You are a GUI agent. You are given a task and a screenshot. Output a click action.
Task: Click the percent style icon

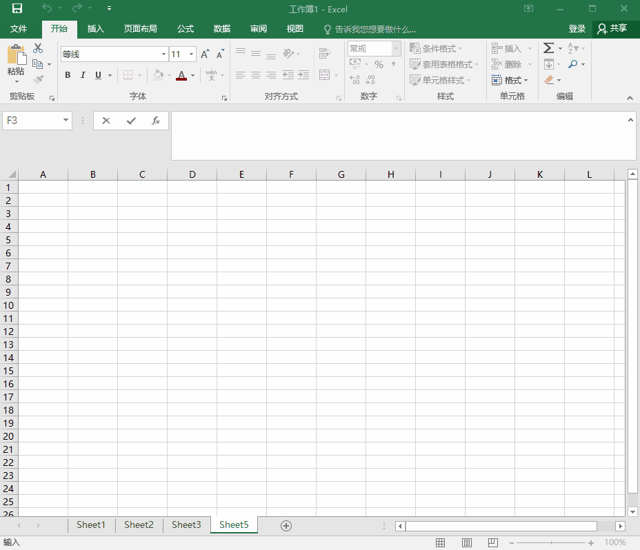[x=379, y=65]
